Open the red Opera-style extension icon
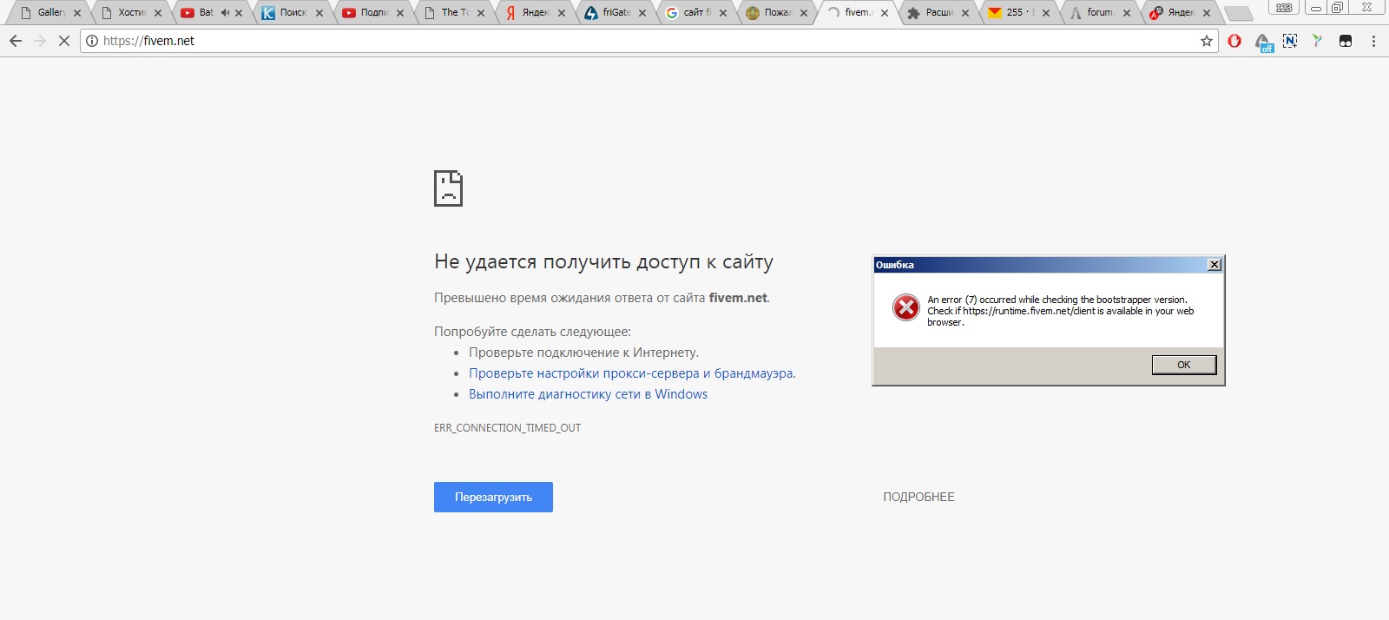Image resolution: width=1389 pixels, height=620 pixels. 1234,41
